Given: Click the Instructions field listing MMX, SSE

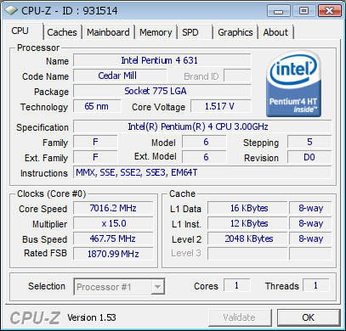Looking at the screenshot, I should (x=202, y=172).
